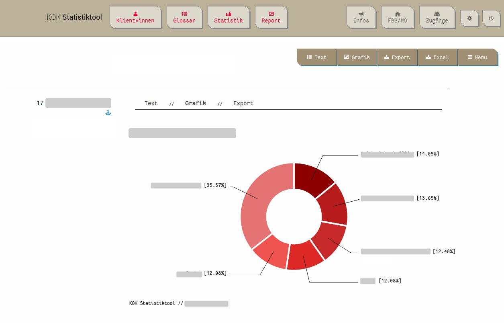Image resolution: width=504 pixels, height=323 pixels.
Task: Click the Infos megaphone icon
Action: click(x=361, y=18)
